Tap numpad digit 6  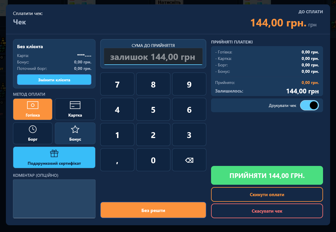189,110
